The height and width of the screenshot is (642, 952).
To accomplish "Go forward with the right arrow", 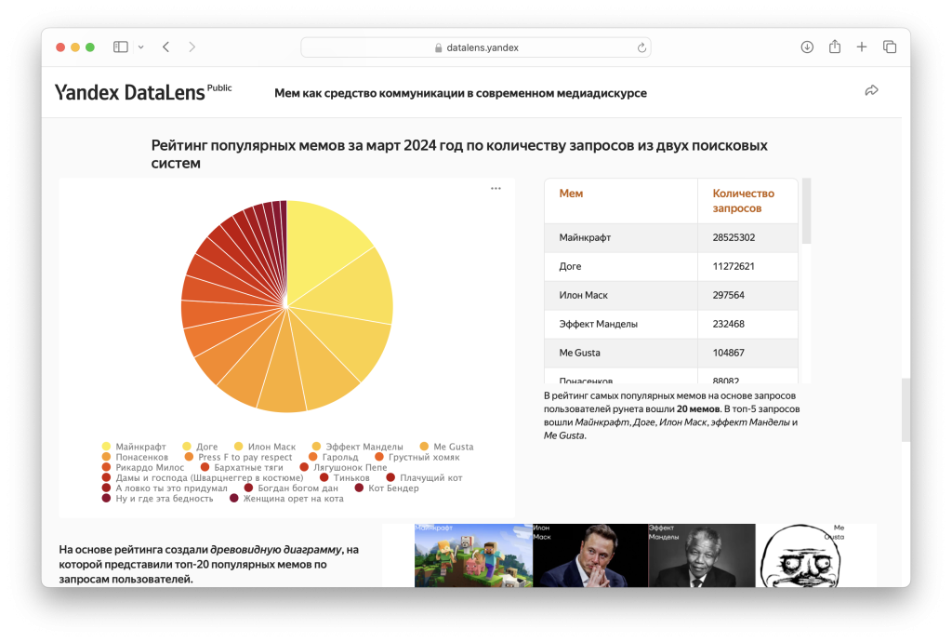I will click(192, 47).
